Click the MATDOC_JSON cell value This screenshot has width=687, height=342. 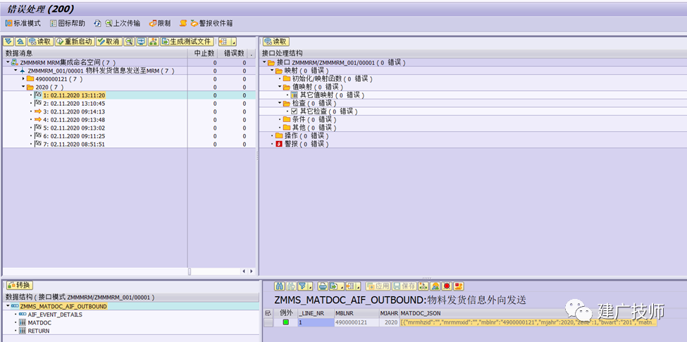click(528, 322)
